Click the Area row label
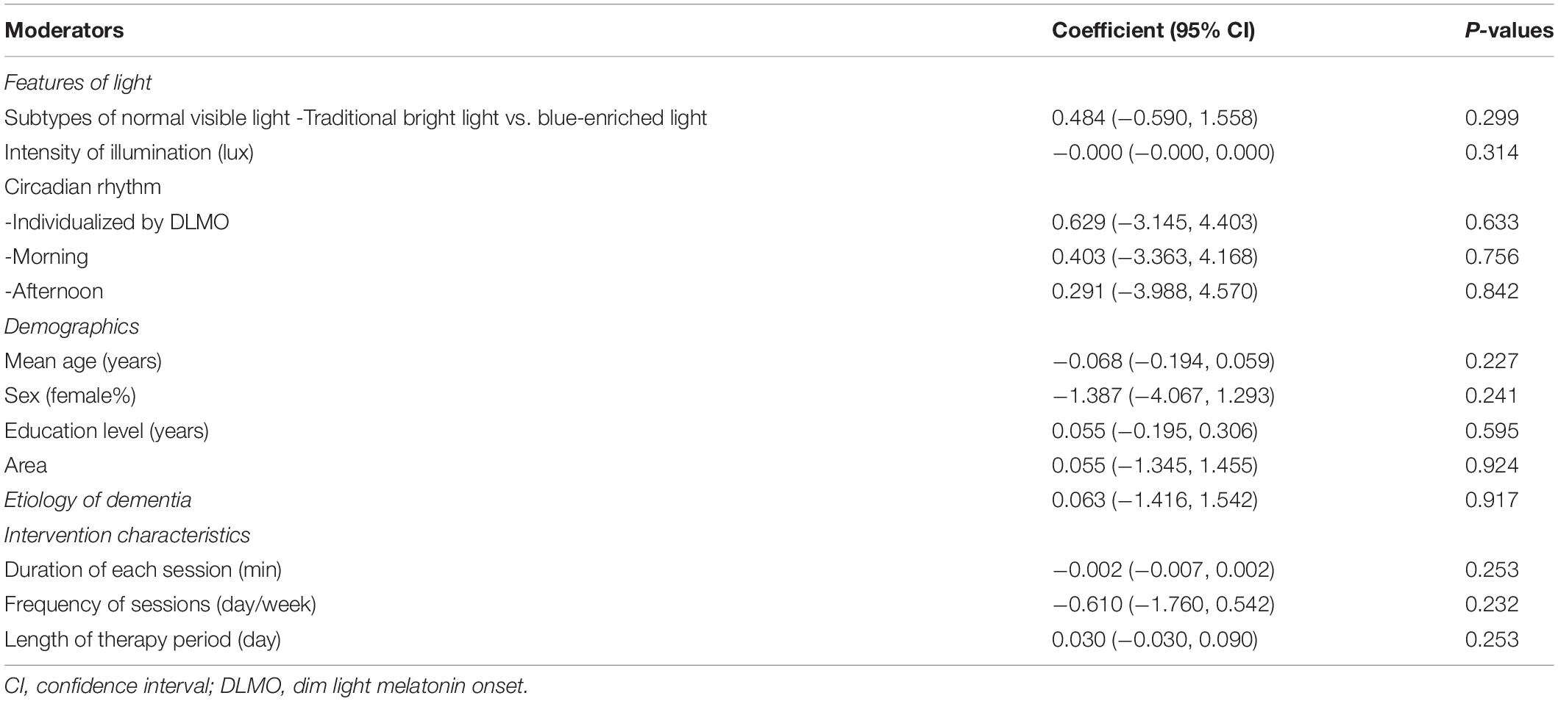 (26, 465)
